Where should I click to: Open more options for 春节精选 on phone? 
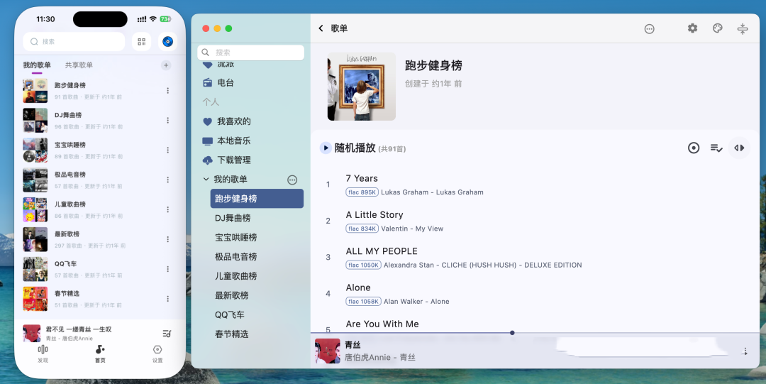(x=167, y=299)
